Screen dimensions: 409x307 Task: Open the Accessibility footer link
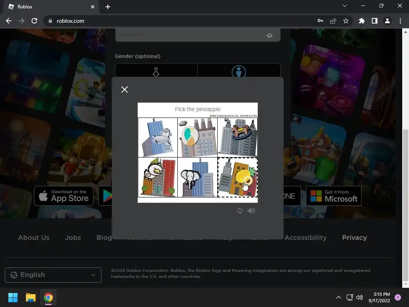pos(306,237)
